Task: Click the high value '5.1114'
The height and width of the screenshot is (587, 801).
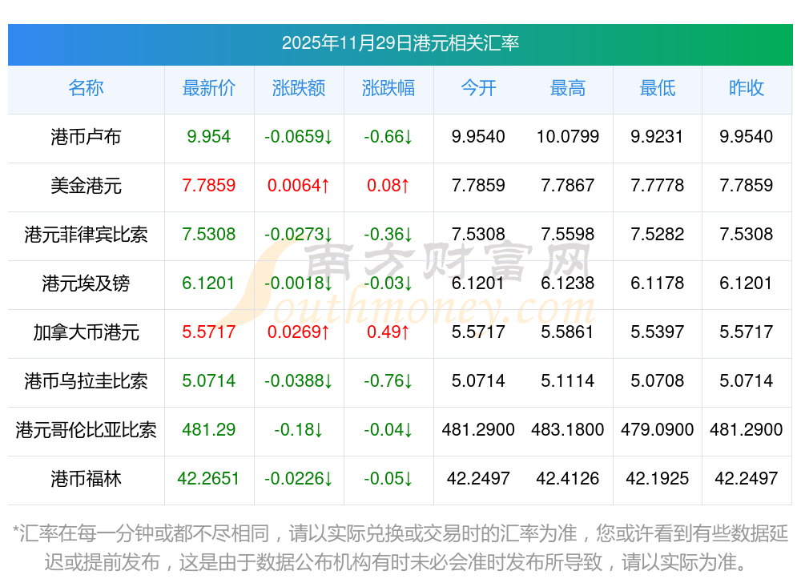Action: pos(568,381)
